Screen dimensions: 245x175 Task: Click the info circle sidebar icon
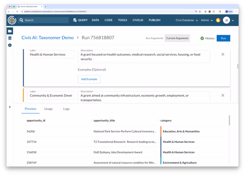(x=10, y=45)
